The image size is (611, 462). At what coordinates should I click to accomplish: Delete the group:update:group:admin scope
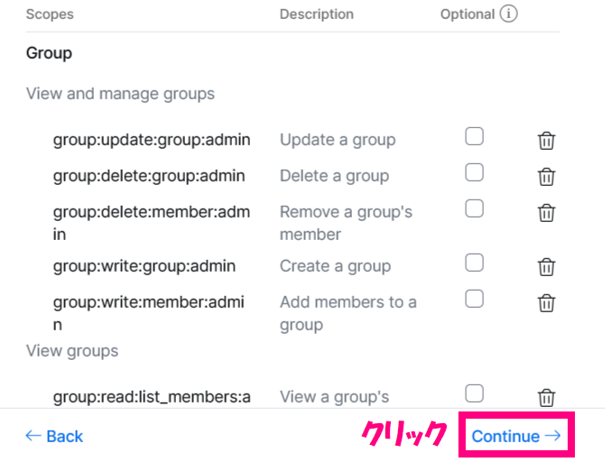tap(546, 141)
